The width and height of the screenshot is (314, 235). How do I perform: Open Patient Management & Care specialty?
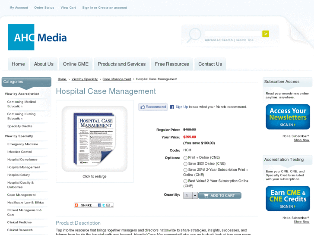click(x=25, y=213)
